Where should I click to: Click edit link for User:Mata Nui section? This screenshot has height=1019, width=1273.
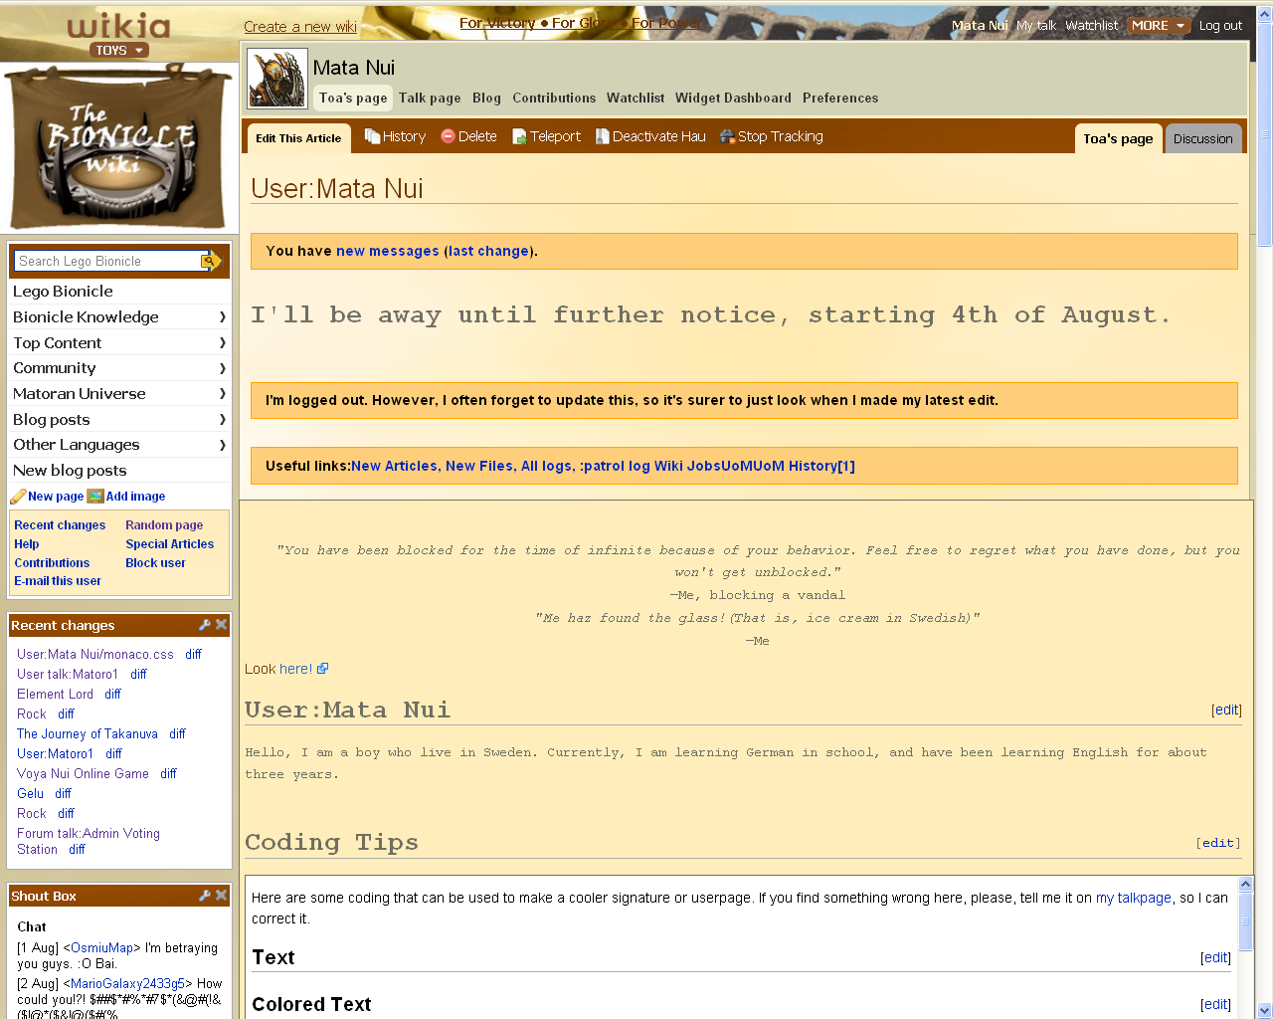(1226, 710)
